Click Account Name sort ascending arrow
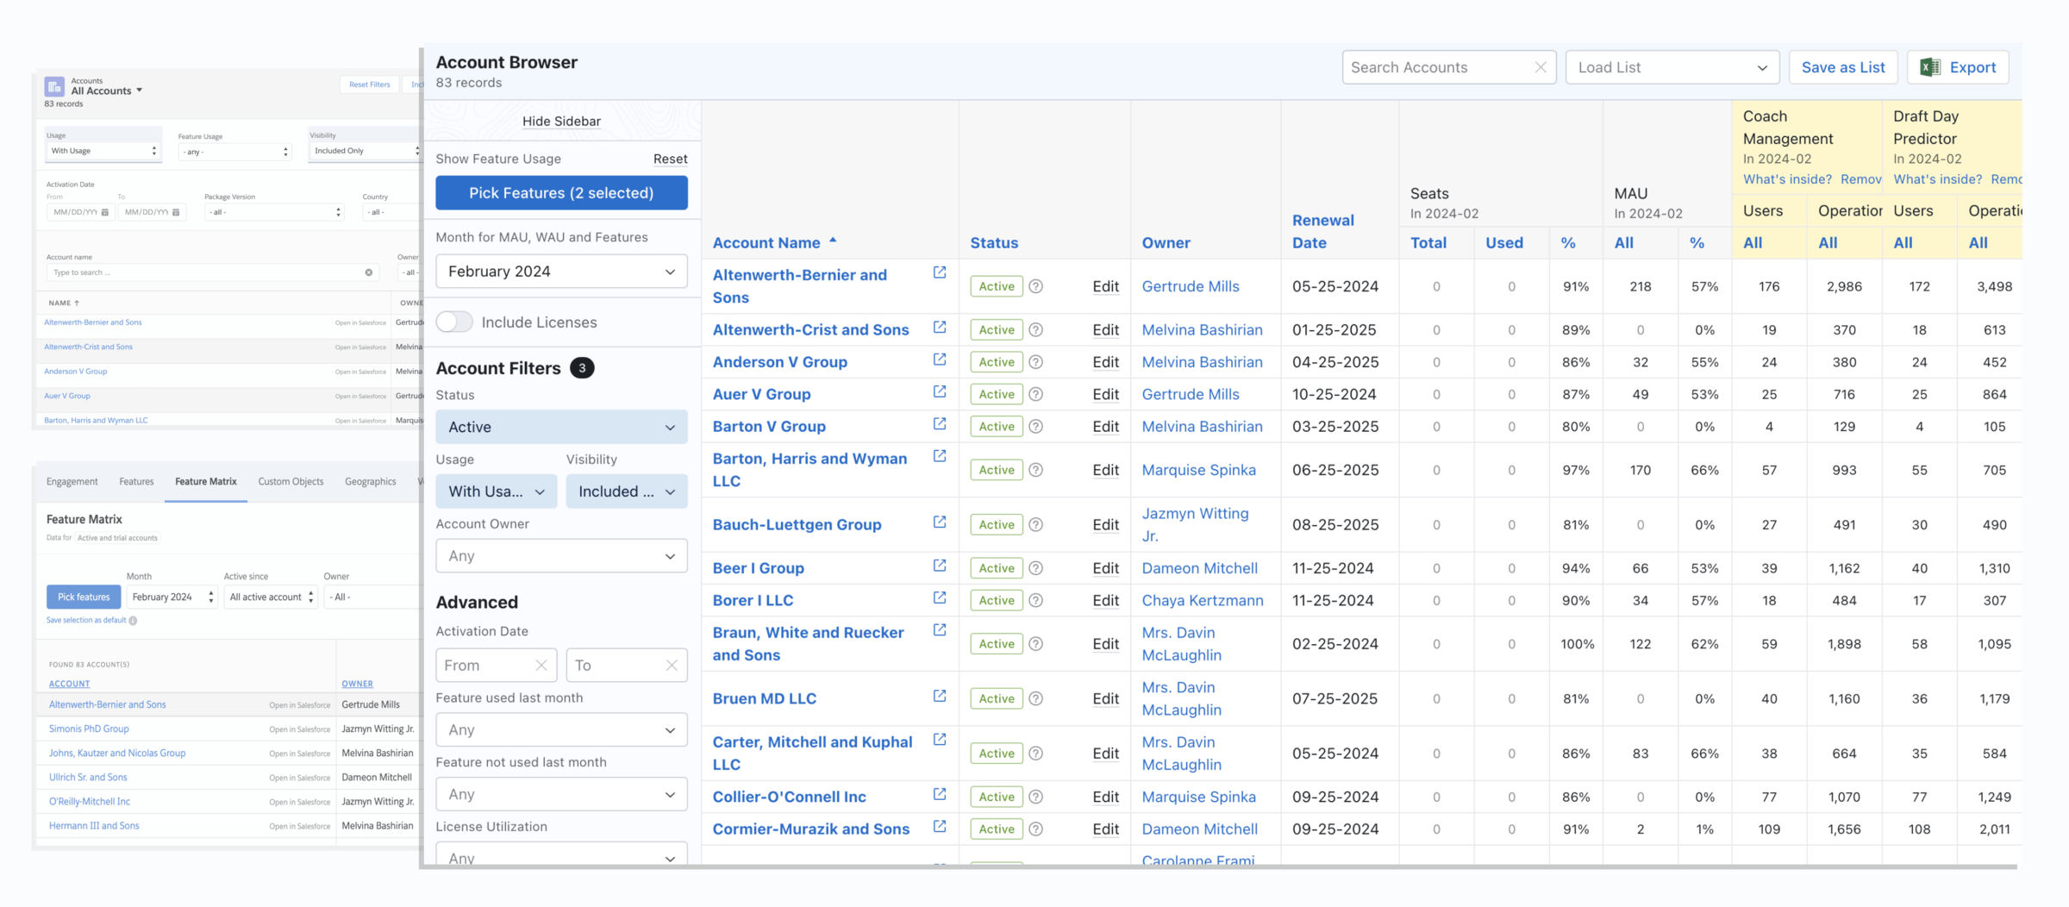The height and width of the screenshot is (907, 2069). tap(833, 241)
